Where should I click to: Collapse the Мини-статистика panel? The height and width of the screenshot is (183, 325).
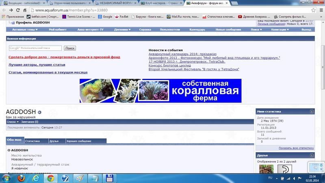coord(312,111)
